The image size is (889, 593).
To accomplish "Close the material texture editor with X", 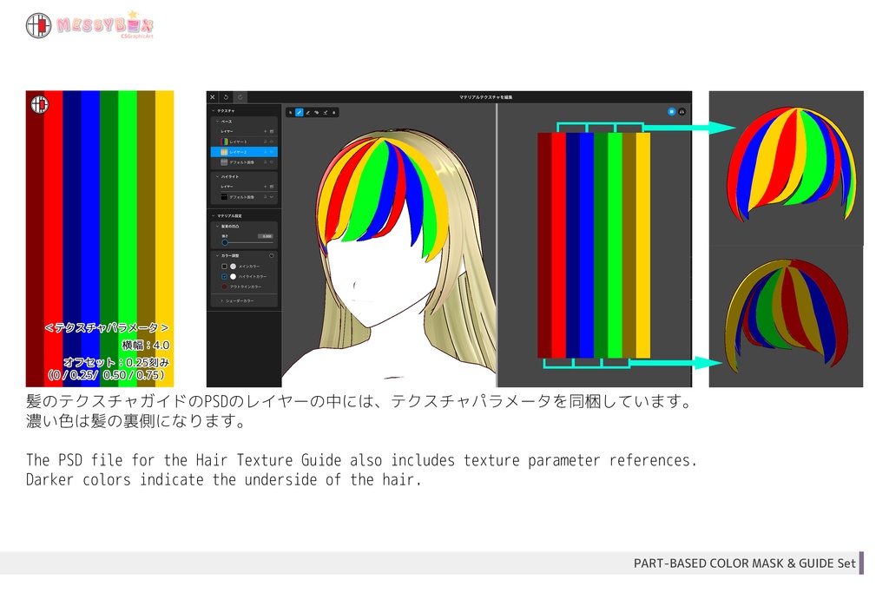I will point(212,97).
